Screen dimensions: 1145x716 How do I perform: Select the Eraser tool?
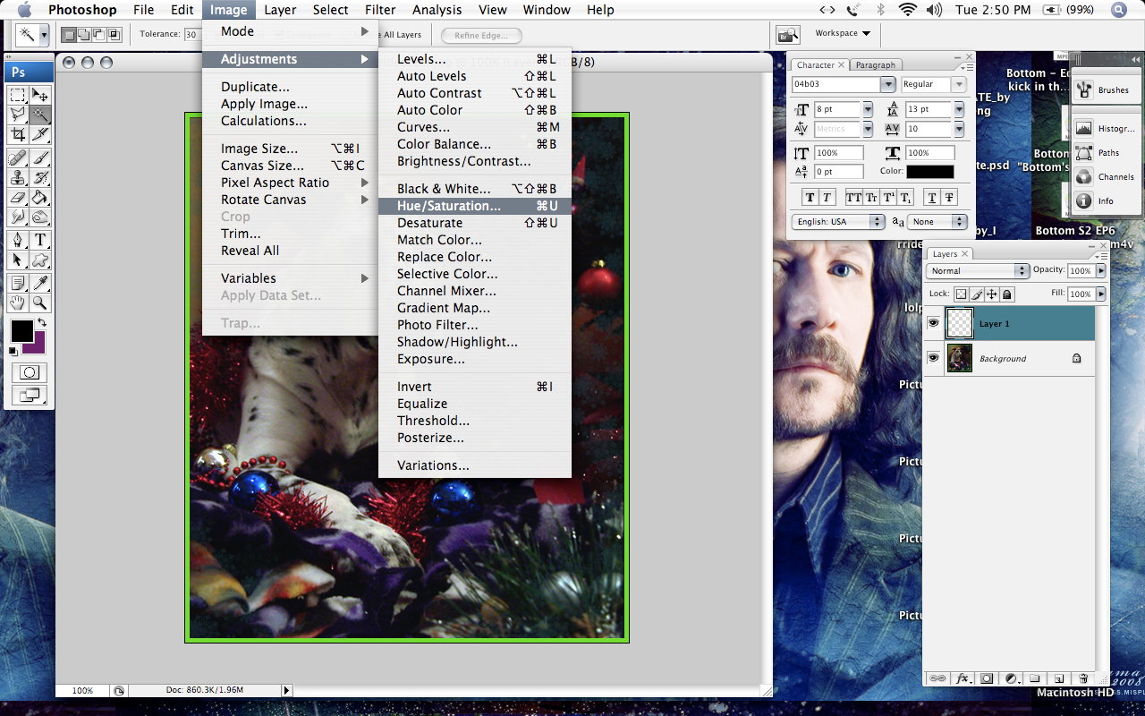(x=17, y=197)
